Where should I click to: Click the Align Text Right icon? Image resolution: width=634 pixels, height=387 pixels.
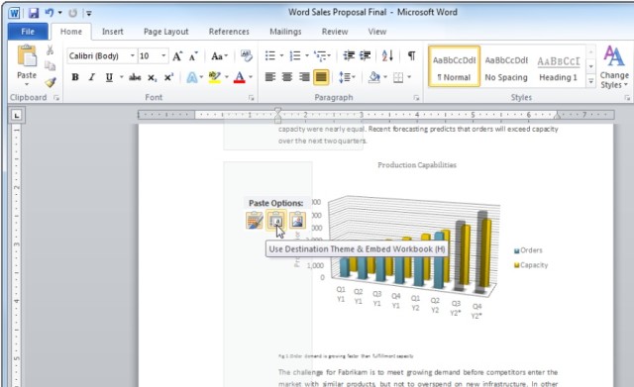coord(304,77)
